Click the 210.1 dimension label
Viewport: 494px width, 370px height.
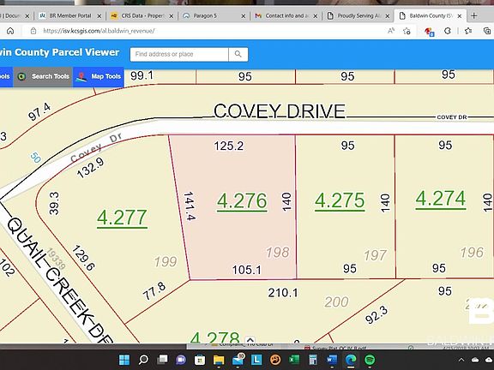tap(283, 293)
